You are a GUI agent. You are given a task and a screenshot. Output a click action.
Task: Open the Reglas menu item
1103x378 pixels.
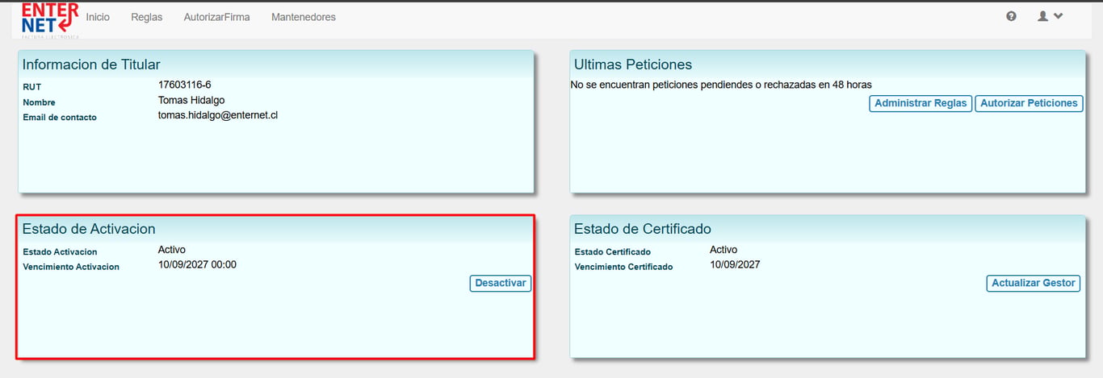[x=147, y=17]
